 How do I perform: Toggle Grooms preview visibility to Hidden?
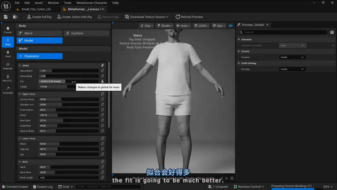(292, 57)
